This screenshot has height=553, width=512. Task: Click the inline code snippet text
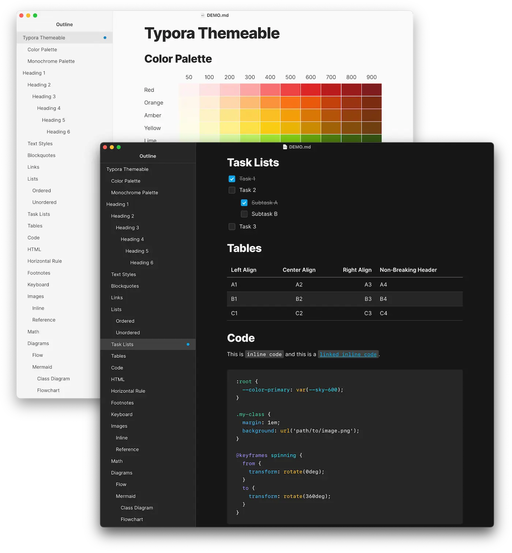[x=264, y=354]
